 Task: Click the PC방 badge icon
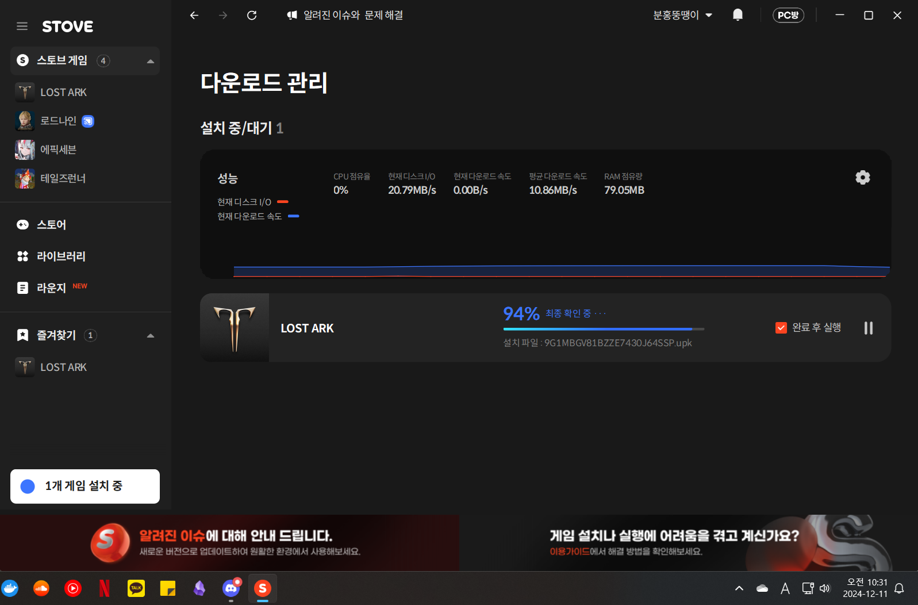788,16
